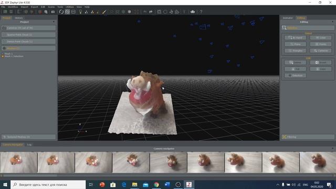Switch to the History tab
Screen dimensions: 336x189
(19, 18)
